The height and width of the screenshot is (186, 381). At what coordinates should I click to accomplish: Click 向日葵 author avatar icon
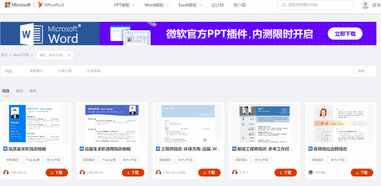coord(311,172)
